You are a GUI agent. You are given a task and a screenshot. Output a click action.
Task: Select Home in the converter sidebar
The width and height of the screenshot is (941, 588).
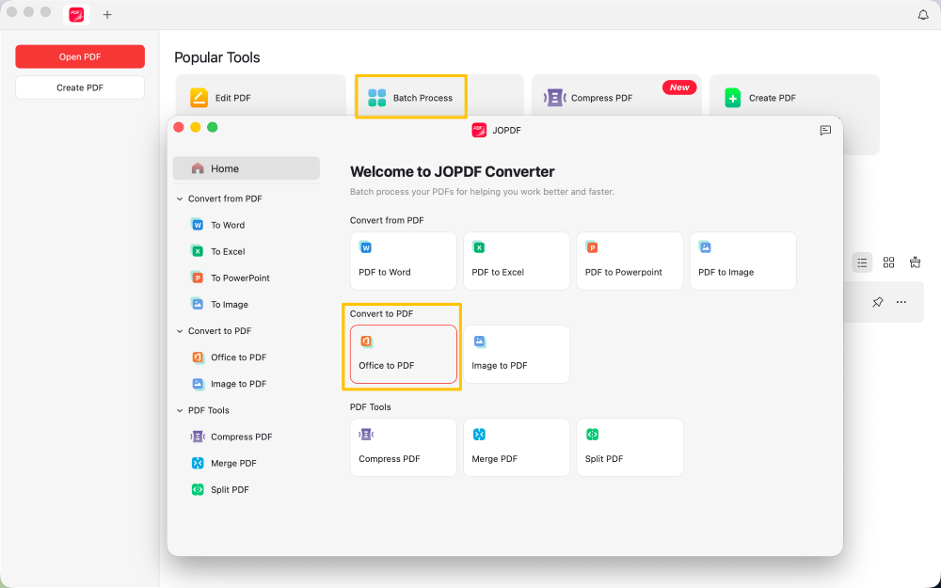225,168
